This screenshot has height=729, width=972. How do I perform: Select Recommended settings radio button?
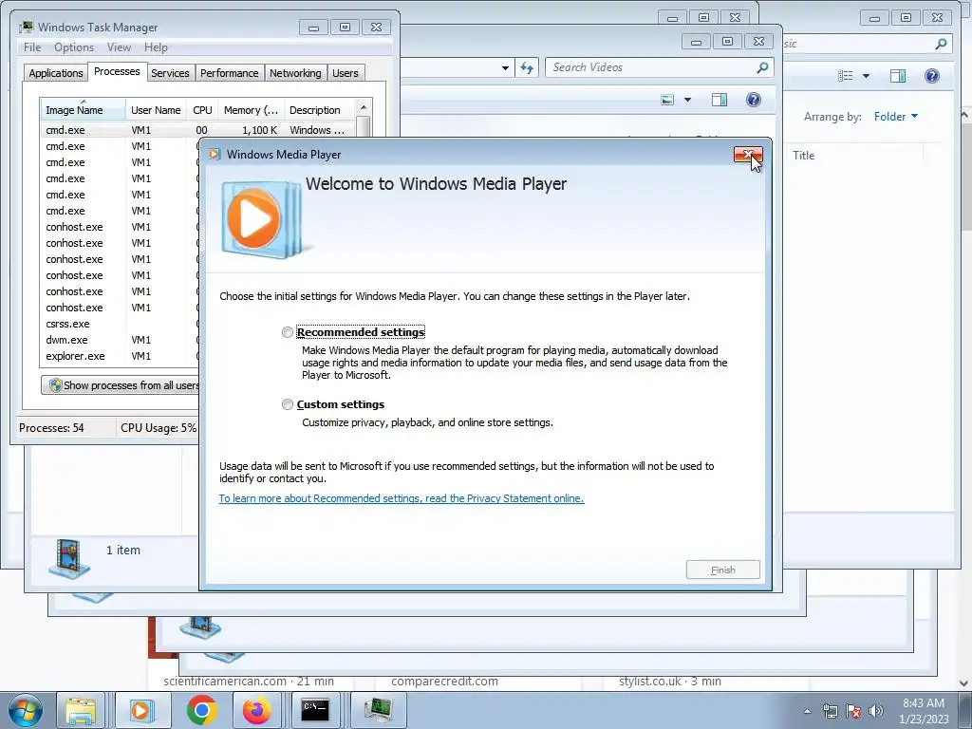tap(287, 332)
